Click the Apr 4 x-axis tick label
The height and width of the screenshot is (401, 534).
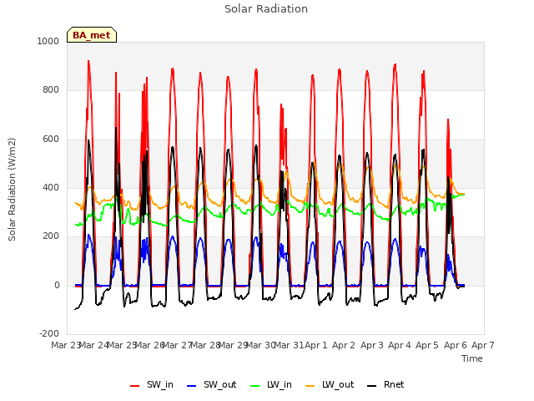tap(400, 345)
